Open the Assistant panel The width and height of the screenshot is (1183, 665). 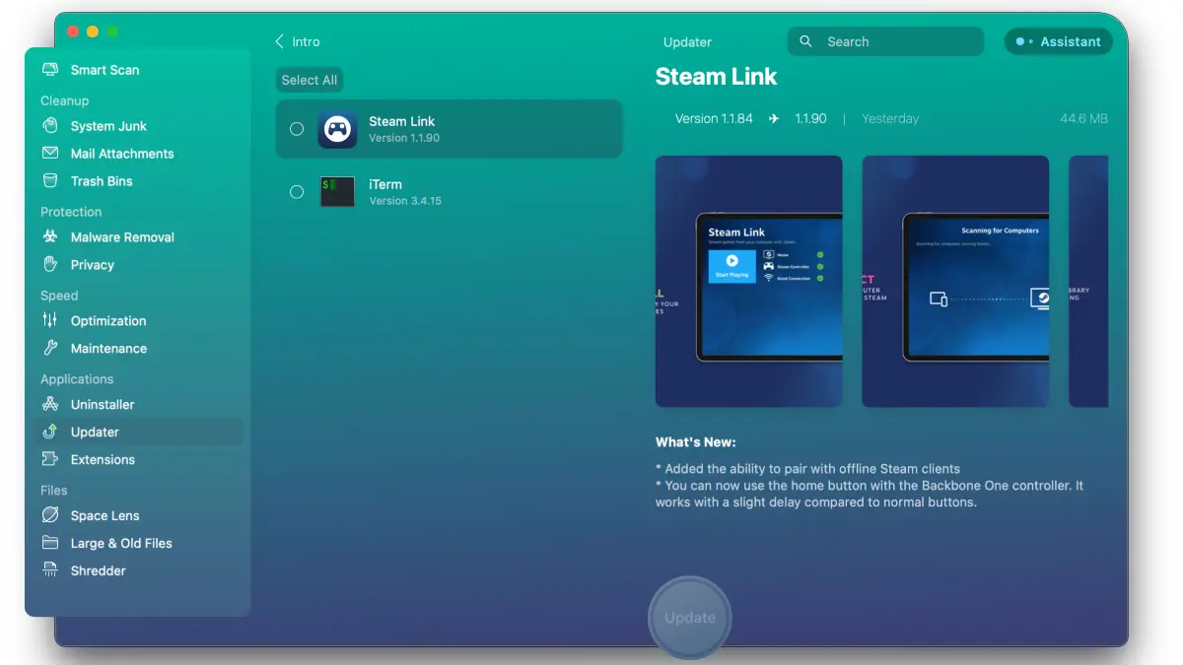[x=1059, y=41]
